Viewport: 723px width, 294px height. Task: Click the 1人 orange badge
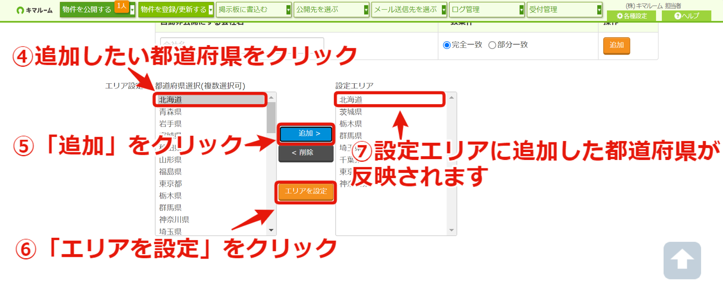(x=121, y=6)
